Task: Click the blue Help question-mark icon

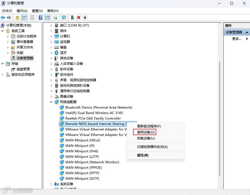Action: coord(41,18)
